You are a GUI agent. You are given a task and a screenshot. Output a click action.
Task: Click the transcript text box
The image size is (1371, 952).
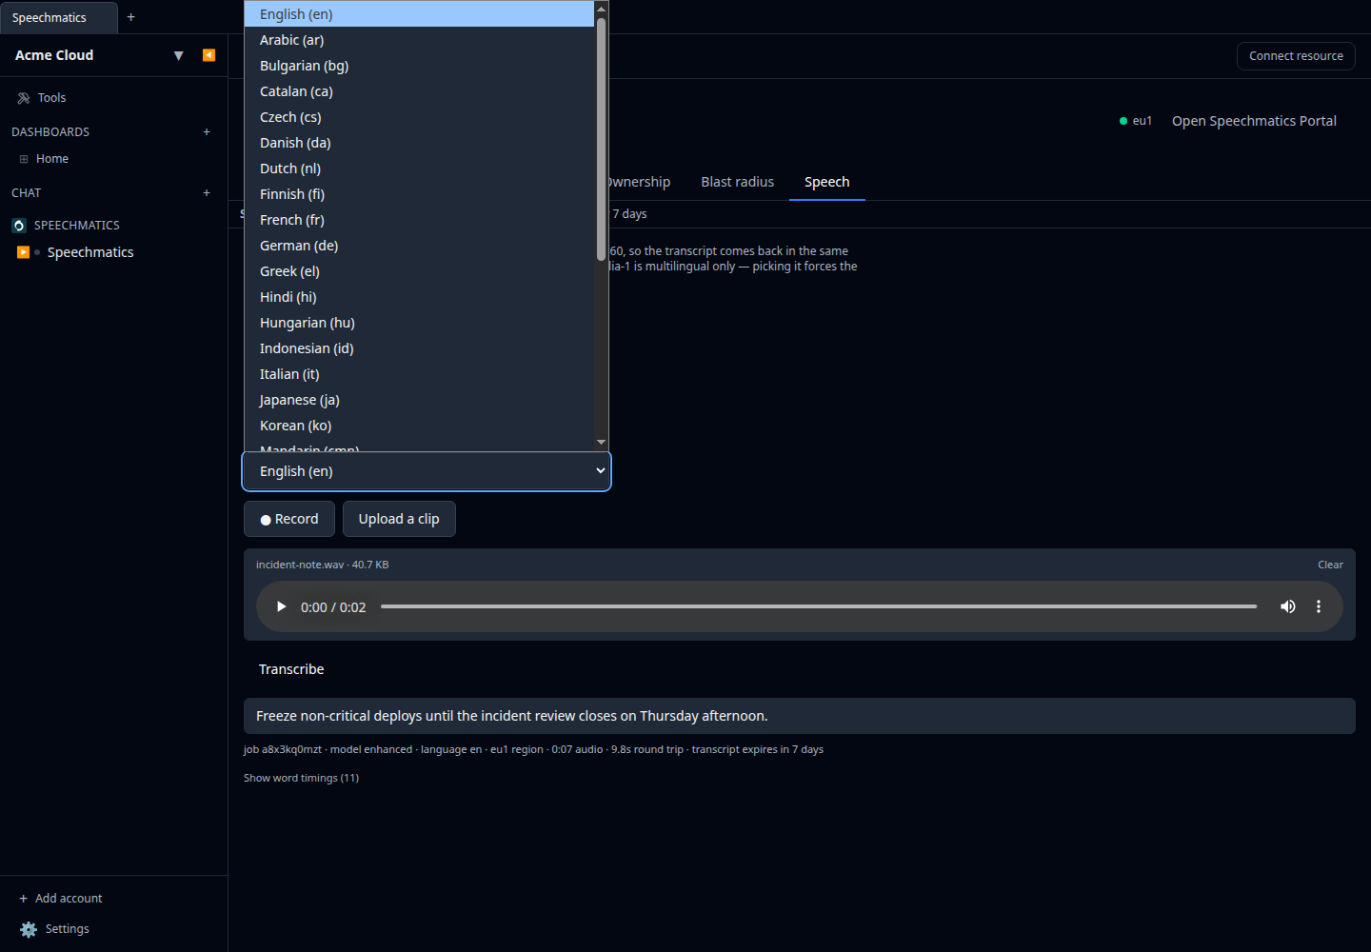tap(800, 716)
